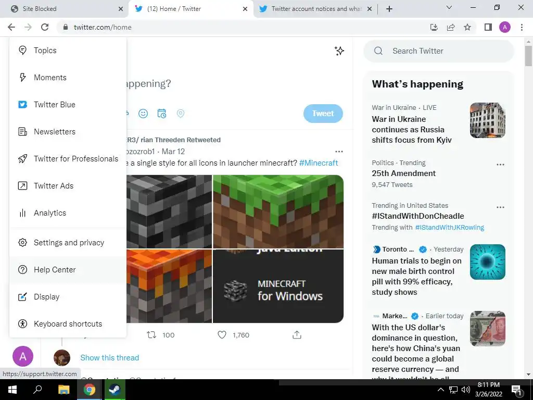Open Topics from the More menu

(x=68, y=51)
